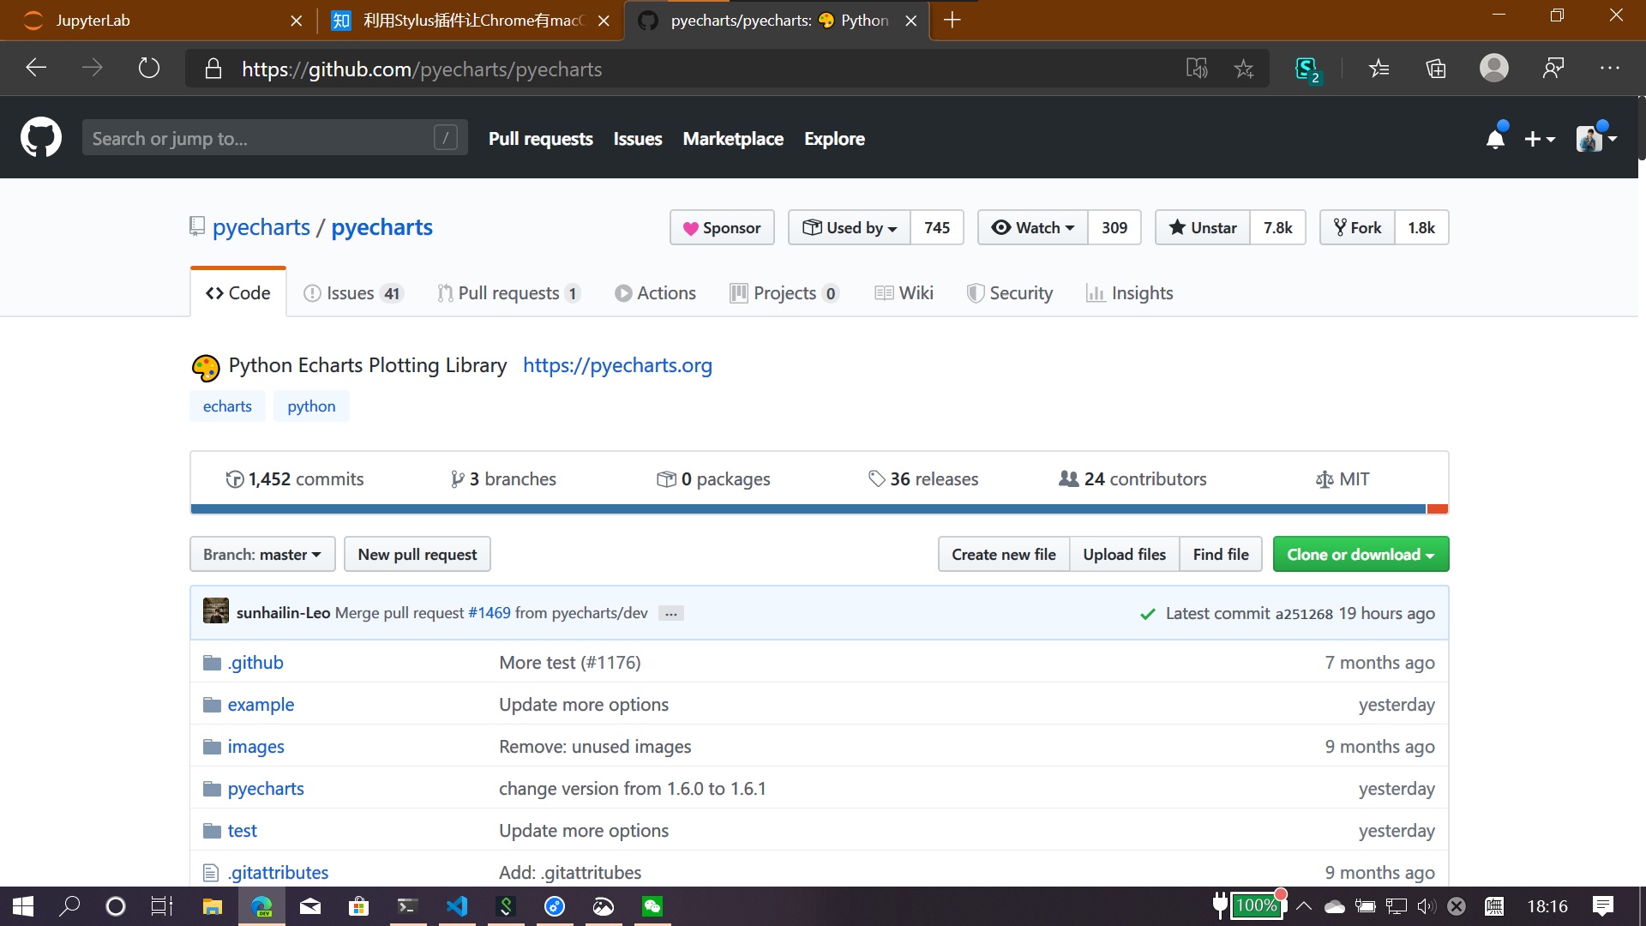Visit the https://pyecharts.org link
The height and width of the screenshot is (926, 1646).
(617, 365)
